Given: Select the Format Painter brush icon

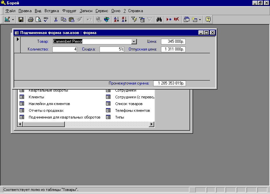Looking at the screenshot, I should tap(79, 20).
